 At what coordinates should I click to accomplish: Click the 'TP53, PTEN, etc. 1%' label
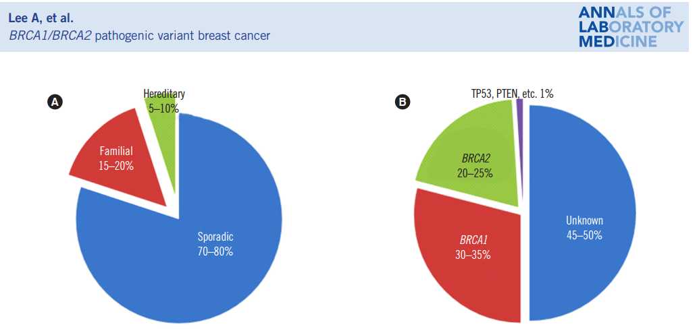512,94
